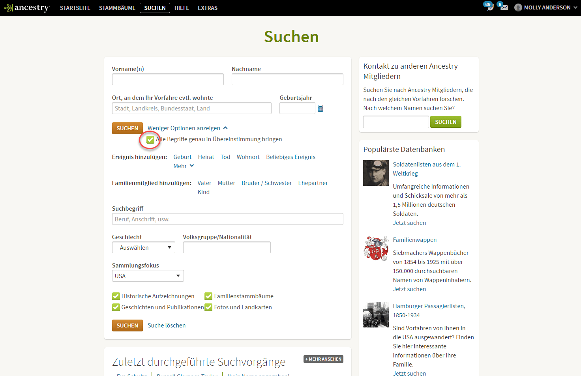Screen dimensions: 581x376
Task: Open the HILFE menu item
Action: point(182,8)
